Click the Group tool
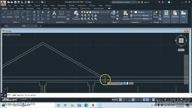The image size is (192, 108). coord(155,14)
